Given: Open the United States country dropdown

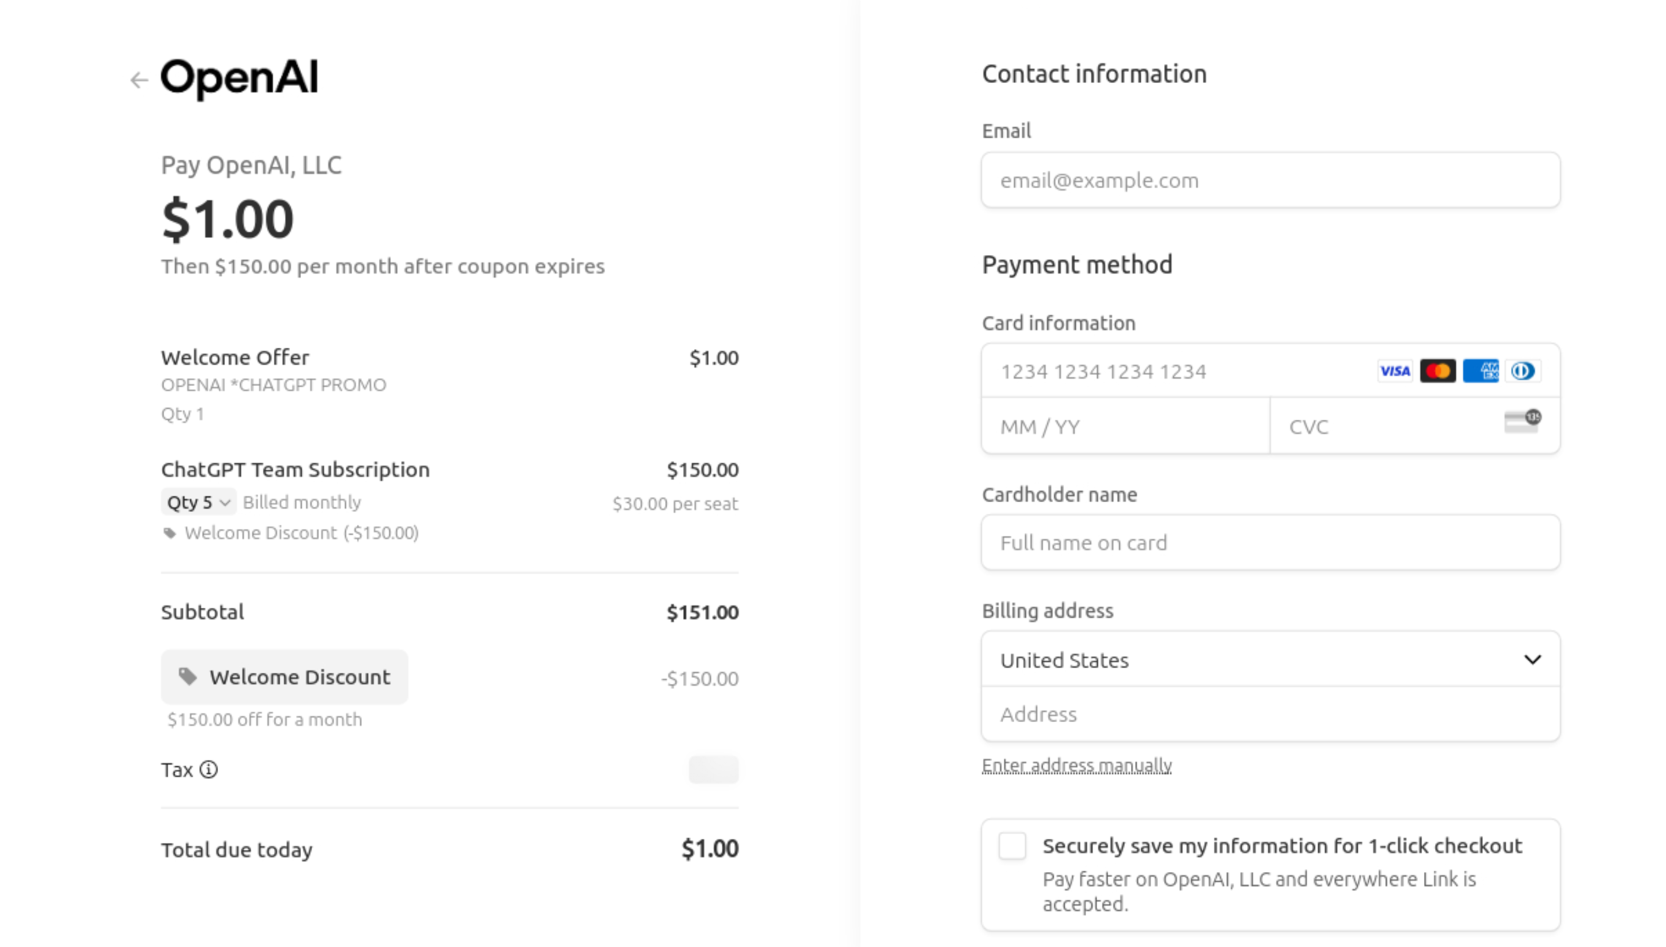Looking at the screenshot, I should (1270, 659).
